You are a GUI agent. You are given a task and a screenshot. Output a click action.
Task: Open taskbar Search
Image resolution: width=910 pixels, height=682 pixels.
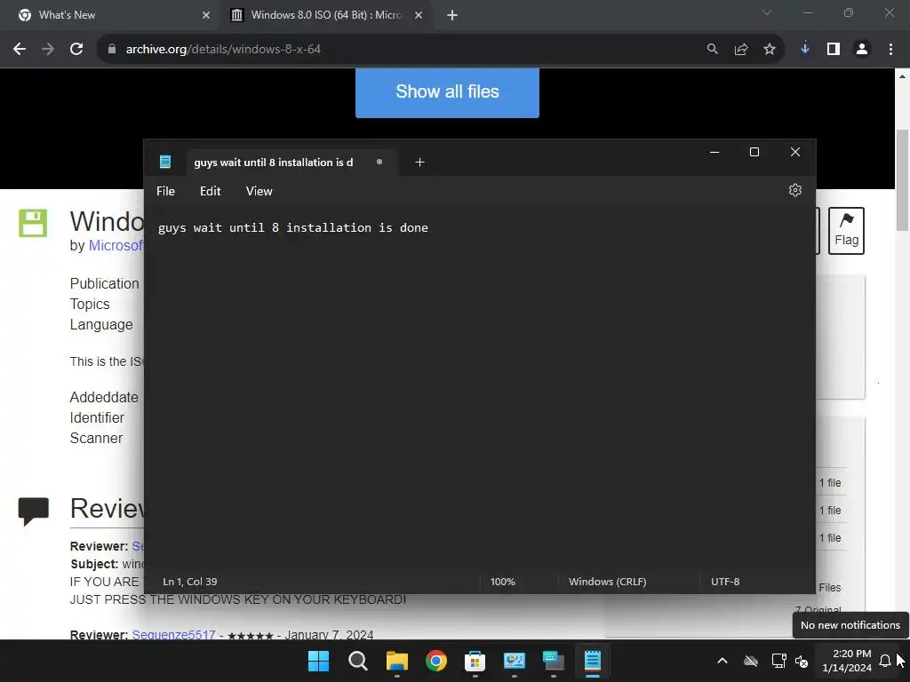[x=357, y=661]
